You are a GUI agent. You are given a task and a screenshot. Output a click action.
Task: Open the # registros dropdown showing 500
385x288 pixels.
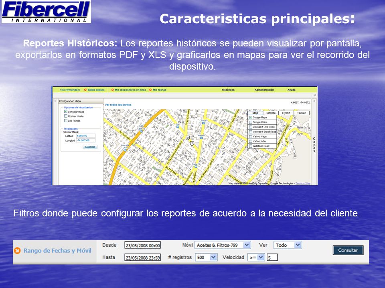[206, 257]
